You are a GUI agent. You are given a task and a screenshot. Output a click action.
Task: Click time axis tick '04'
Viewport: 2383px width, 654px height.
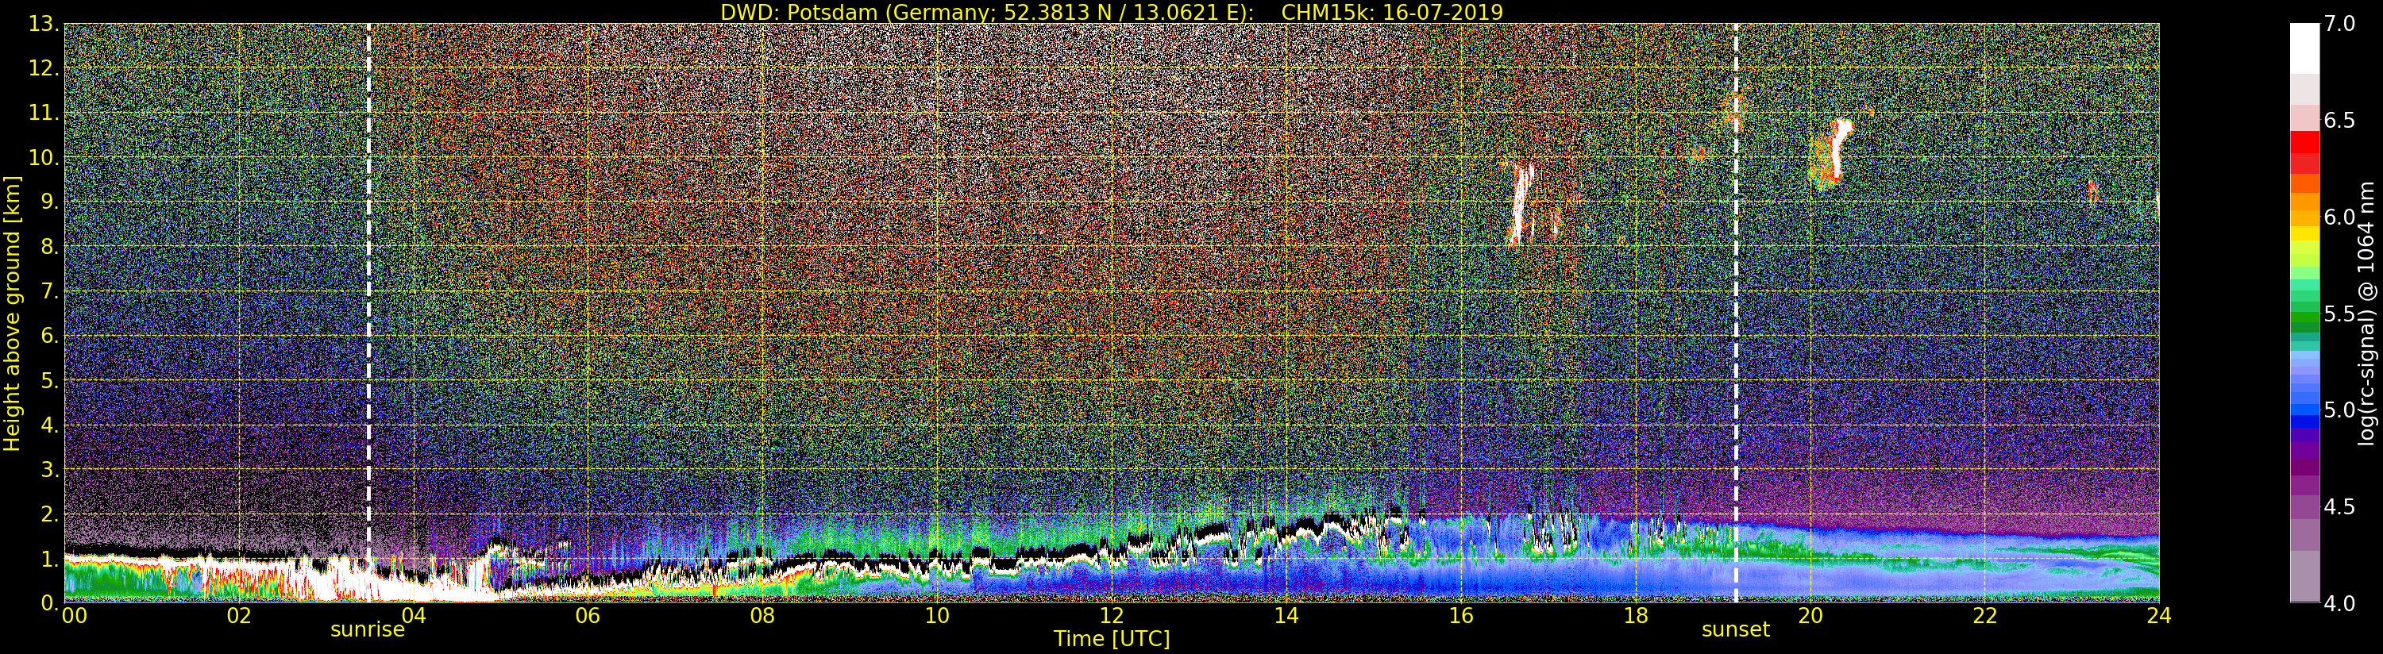point(414,616)
